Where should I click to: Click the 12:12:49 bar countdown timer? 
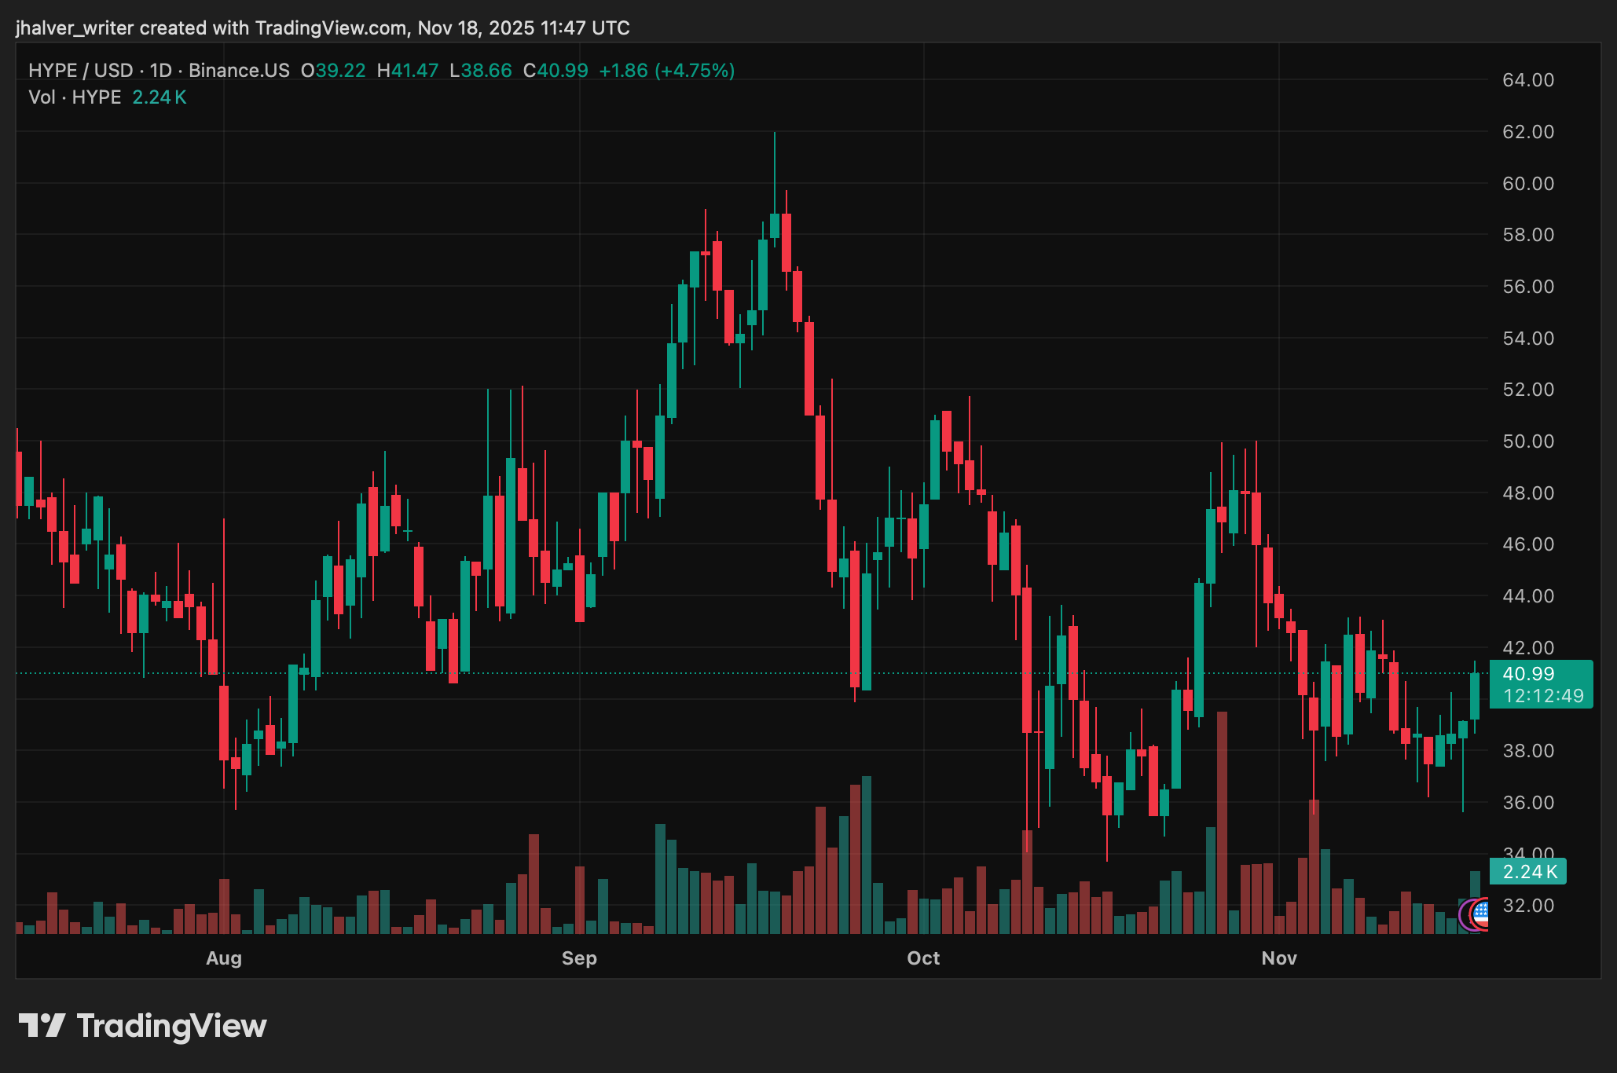1543,696
